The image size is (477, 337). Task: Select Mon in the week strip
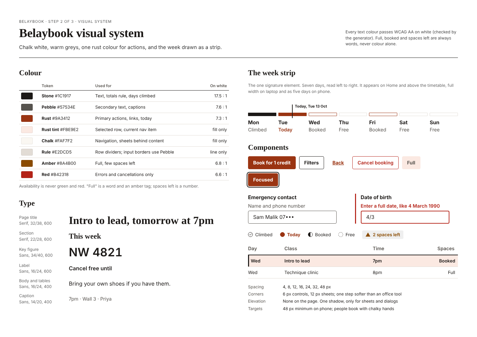coord(262,123)
